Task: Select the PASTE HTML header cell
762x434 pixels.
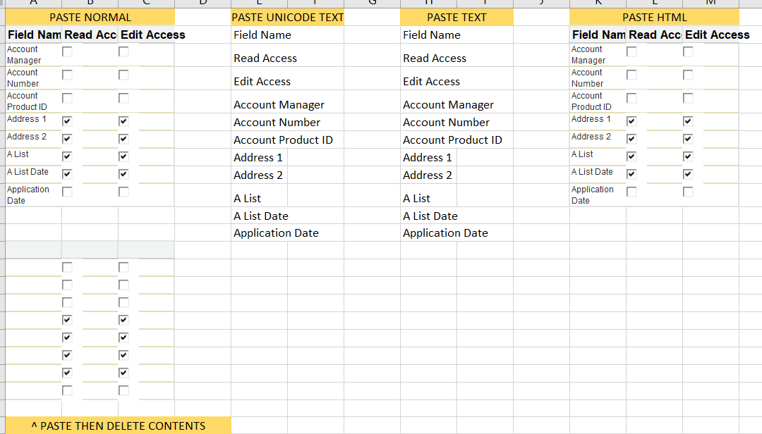Action: pos(655,18)
